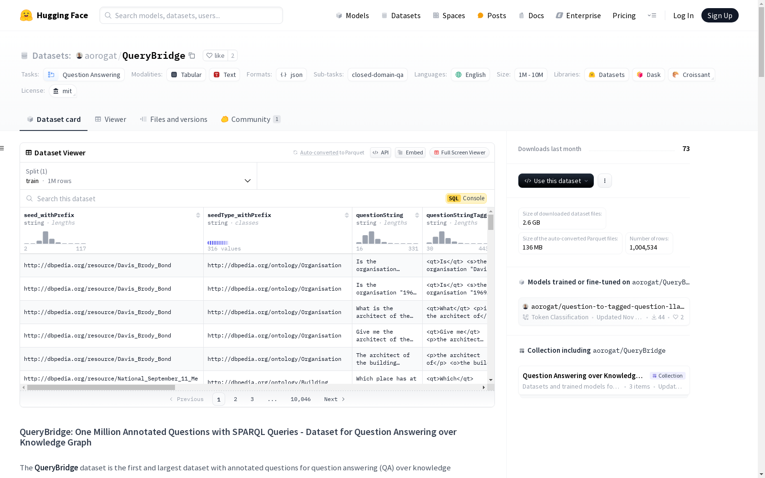Open the aorogat profile link
The width and height of the screenshot is (765, 478).
[101, 56]
